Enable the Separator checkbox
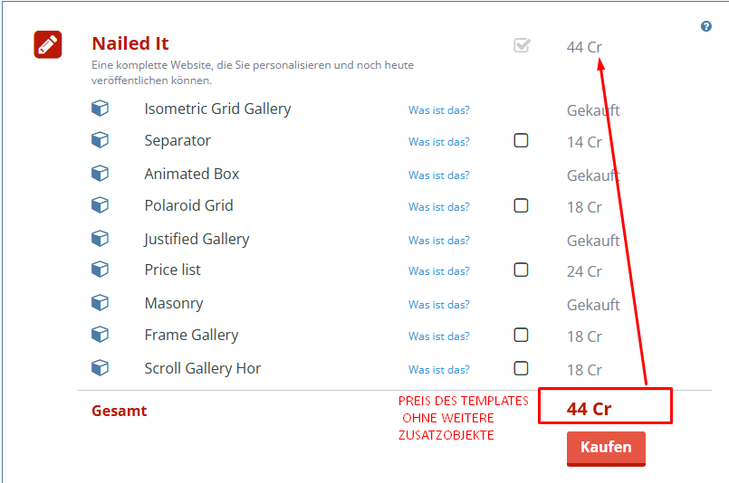Screen dimensions: 729x483 (521, 140)
